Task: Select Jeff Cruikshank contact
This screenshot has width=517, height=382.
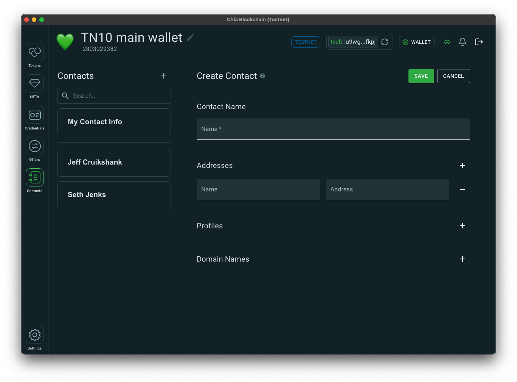Action: [114, 162]
